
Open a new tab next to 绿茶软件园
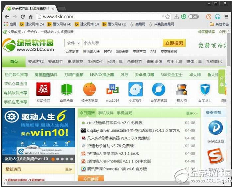click(x=62, y=9)
